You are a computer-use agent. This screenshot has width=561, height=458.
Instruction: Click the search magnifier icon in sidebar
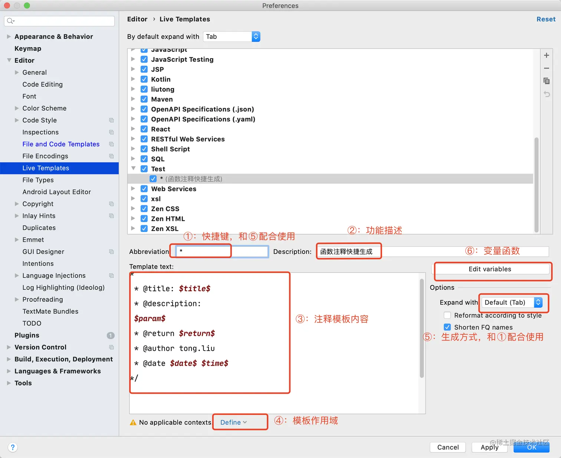coord(10,21)
